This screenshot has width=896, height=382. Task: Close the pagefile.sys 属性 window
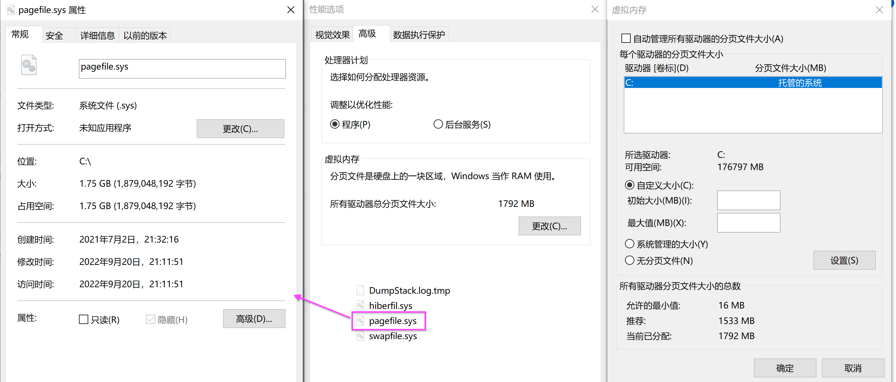coord(291,10)
